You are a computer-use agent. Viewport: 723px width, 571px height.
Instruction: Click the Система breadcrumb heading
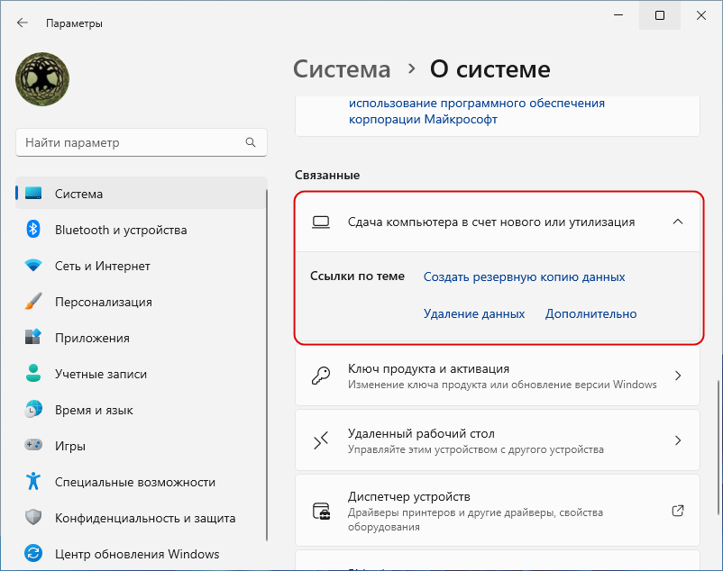pos(342,69)
